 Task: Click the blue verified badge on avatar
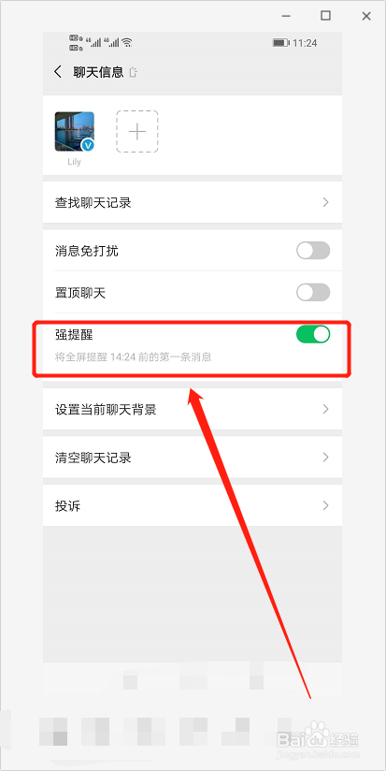89,145
